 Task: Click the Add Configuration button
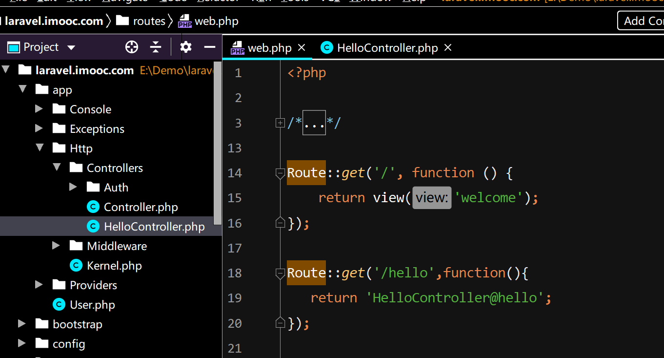(x=642, y=21)
